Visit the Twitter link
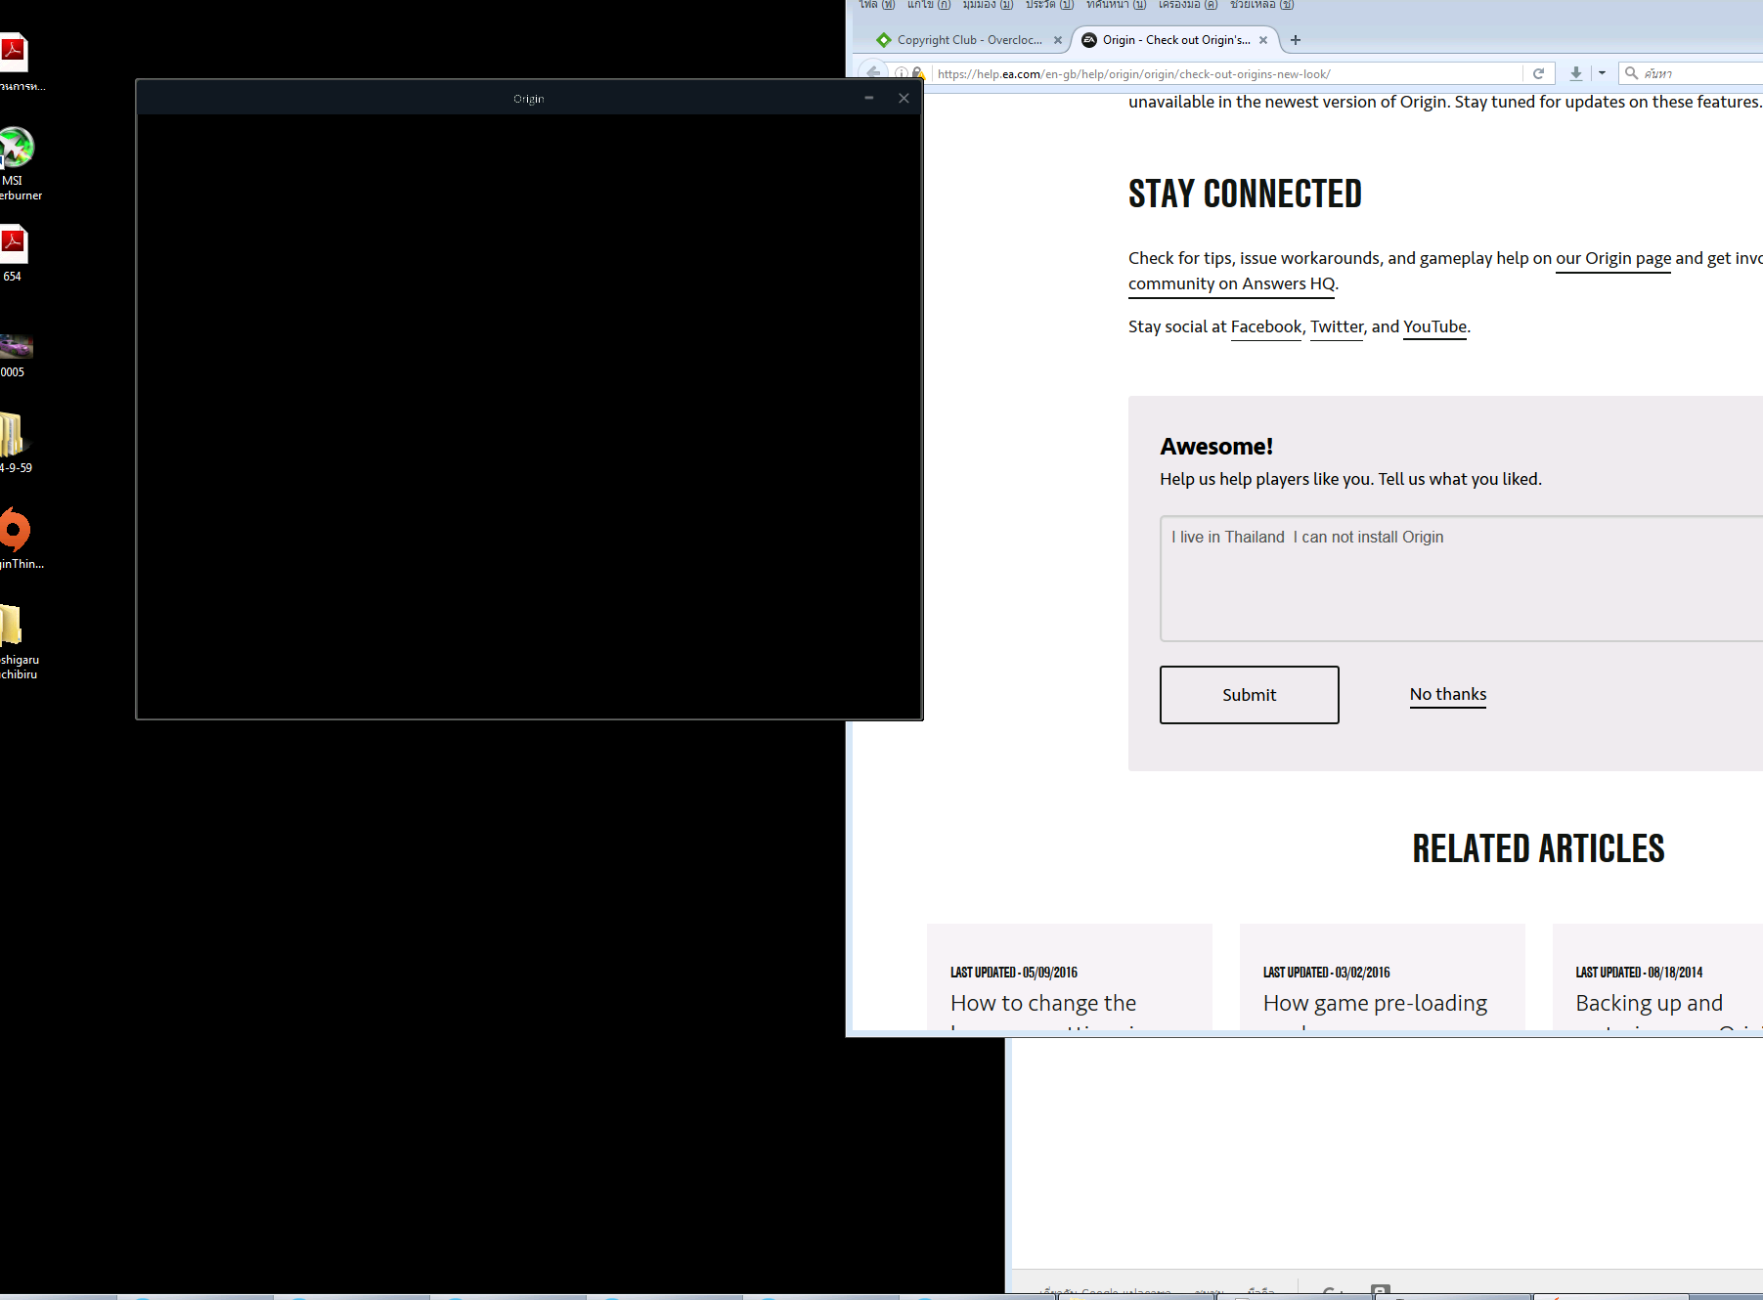This screenshot has height=1300, width=1763. (x=1337, y=327)
